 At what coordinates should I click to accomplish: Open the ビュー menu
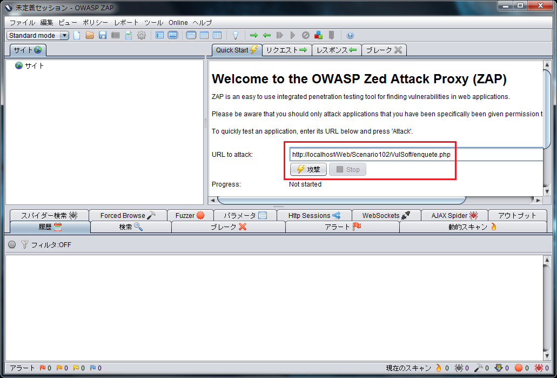coord(68,23)
